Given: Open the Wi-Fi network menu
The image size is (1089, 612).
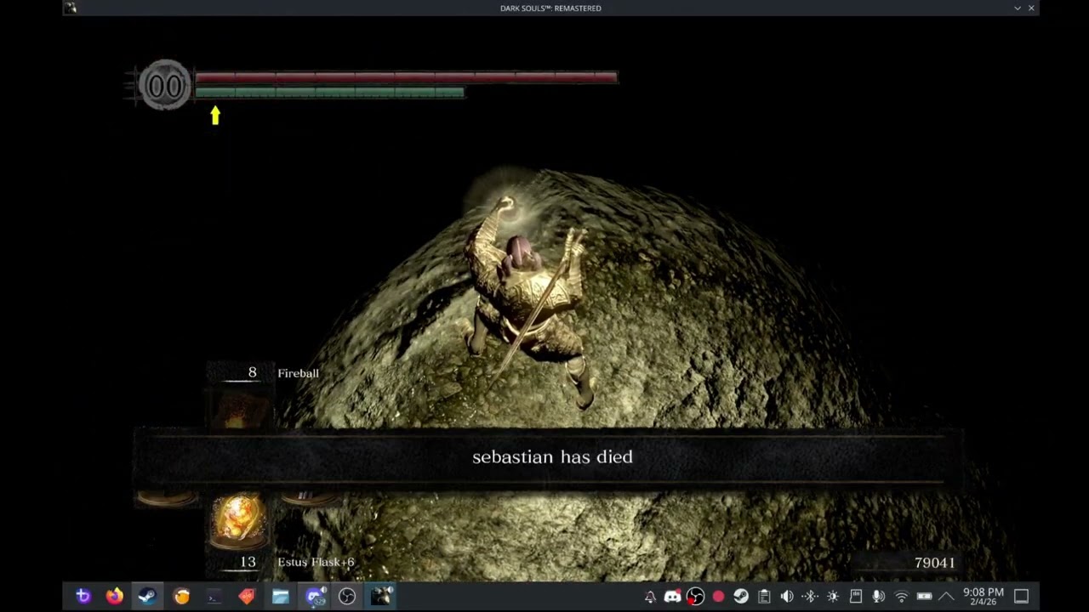Looking at the screenshot, I should tap(902, 597).
